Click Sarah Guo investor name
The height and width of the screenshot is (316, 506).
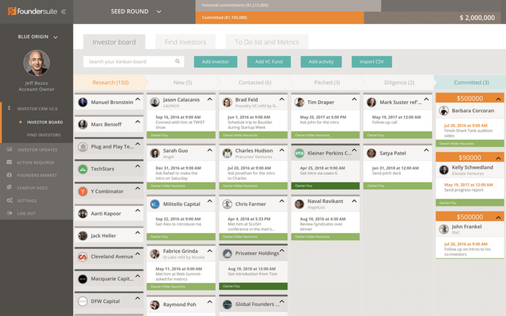tap(175, 151)
